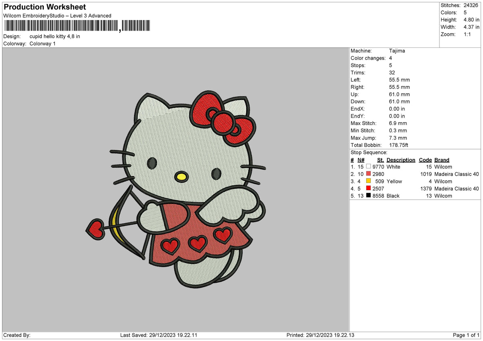Viewport: 483px width, 341px height.
Task: Select stitch count '8558' in stop 5
Action: coord(378,195)
